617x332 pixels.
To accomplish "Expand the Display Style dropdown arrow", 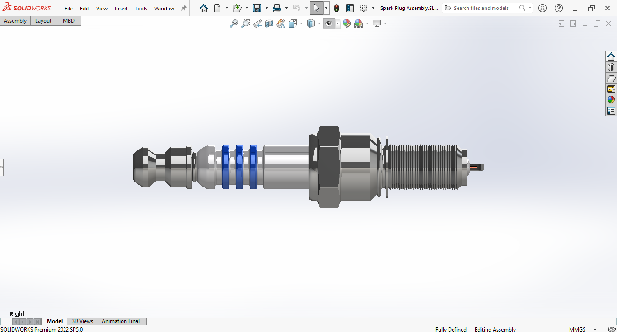I will pyautogui.click(x=319, y=23).
